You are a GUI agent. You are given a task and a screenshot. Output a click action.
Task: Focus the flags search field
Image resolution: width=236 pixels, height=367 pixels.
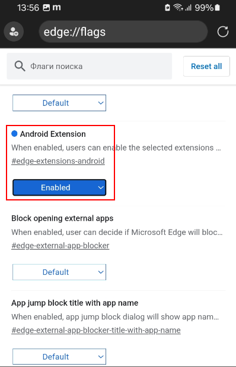90,66
